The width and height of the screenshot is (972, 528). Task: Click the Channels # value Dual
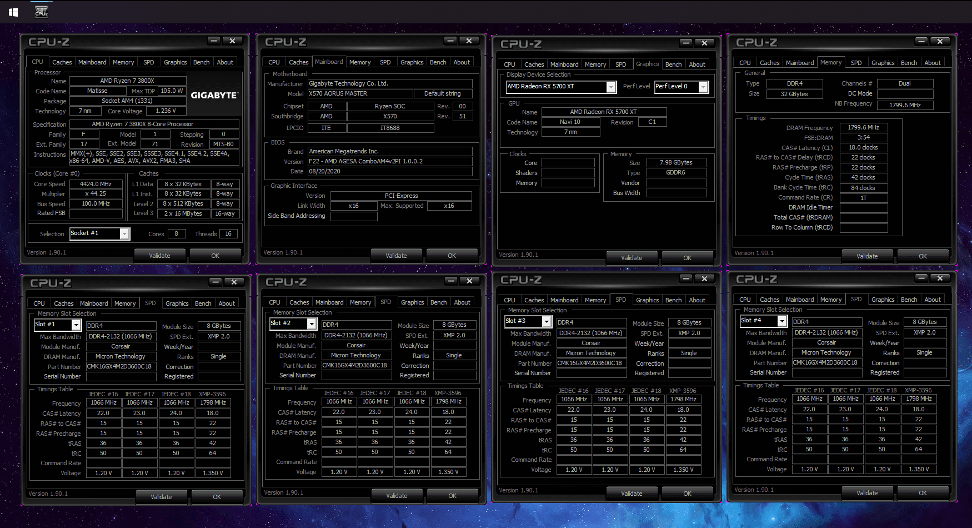905,84
